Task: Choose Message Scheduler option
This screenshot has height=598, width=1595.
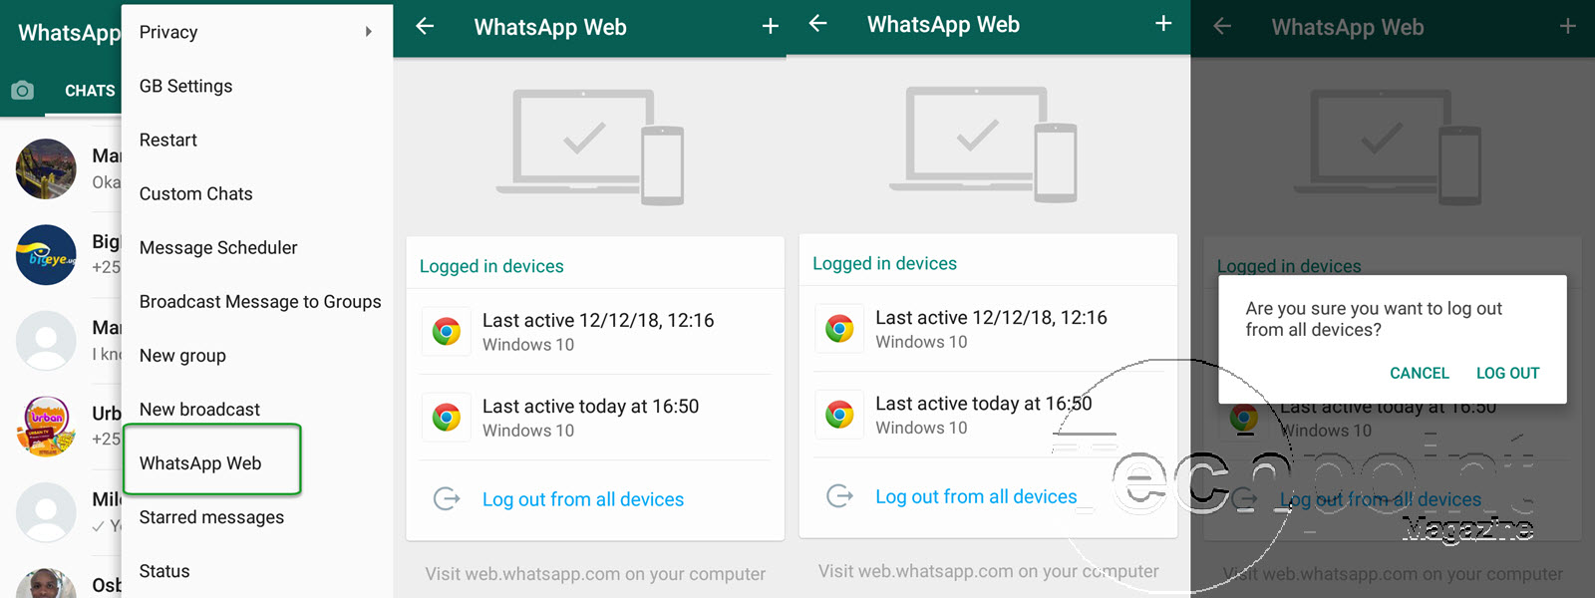Action: click(x=218, y=247)
